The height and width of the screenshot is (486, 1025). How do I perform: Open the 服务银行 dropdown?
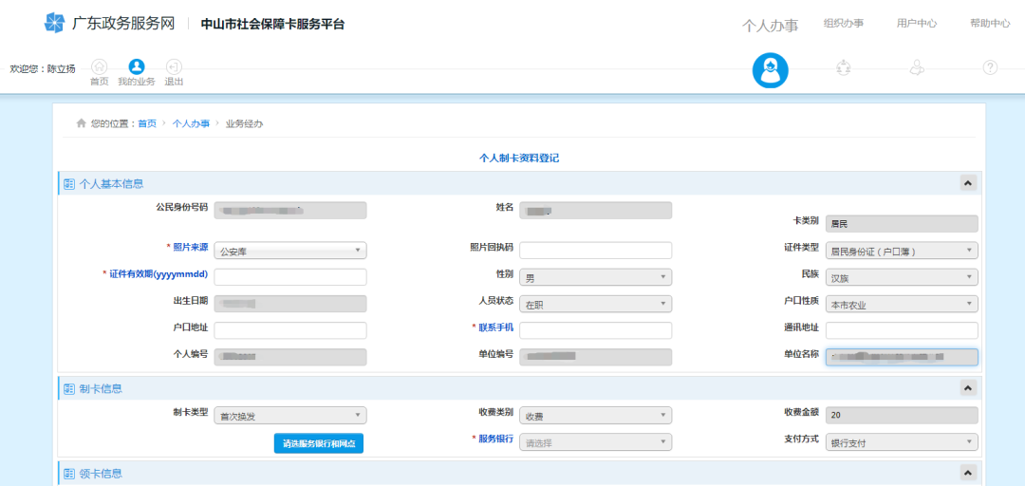tap(595, 442)
